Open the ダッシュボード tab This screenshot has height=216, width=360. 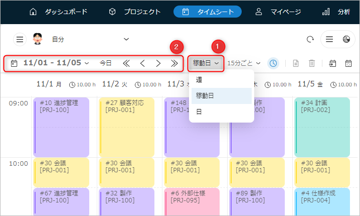coord(58,12)
